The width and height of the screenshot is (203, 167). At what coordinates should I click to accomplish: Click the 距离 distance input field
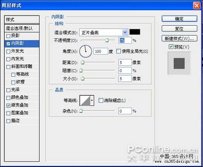[125, 63]
